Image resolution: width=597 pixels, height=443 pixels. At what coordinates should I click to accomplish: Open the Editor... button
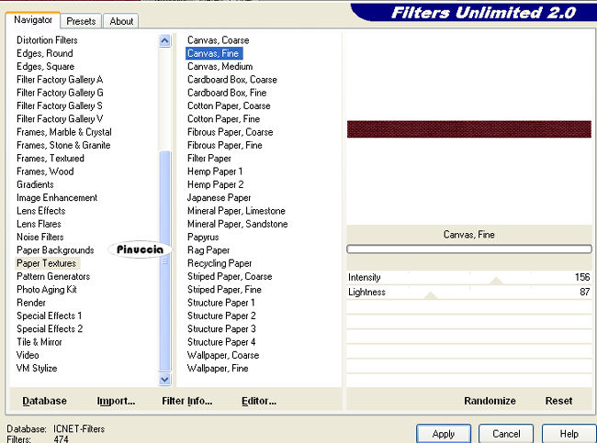click(x=259, y=401)
